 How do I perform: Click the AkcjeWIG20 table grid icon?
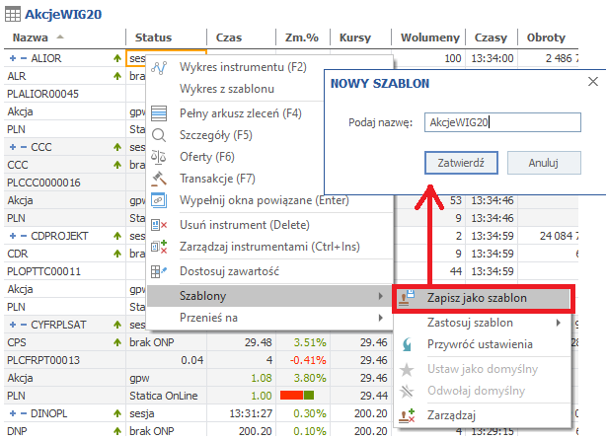[13, 15]
